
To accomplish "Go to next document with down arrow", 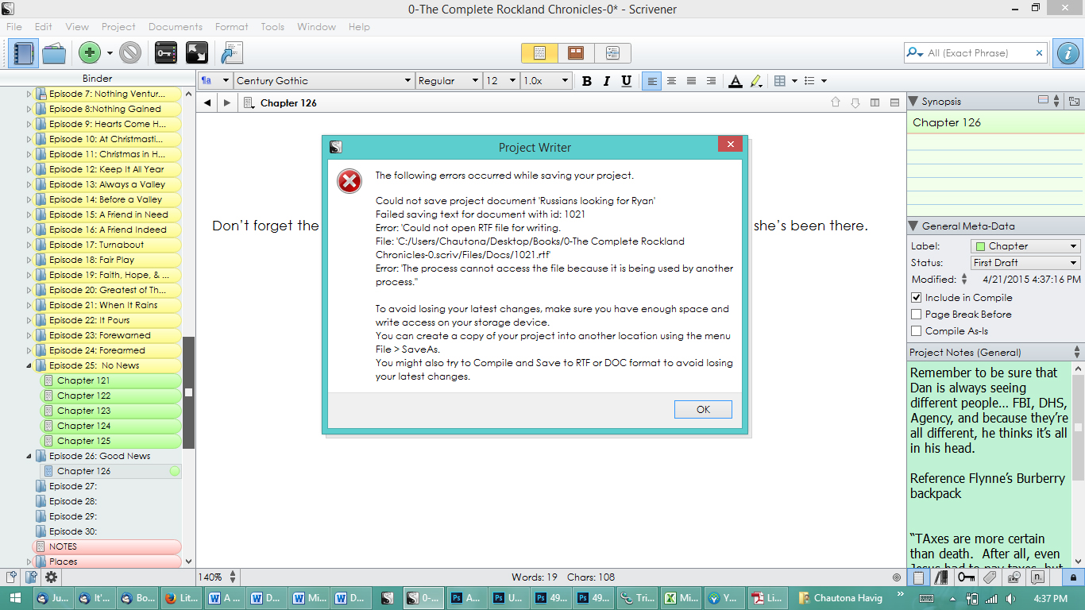I will click(855, 102).
